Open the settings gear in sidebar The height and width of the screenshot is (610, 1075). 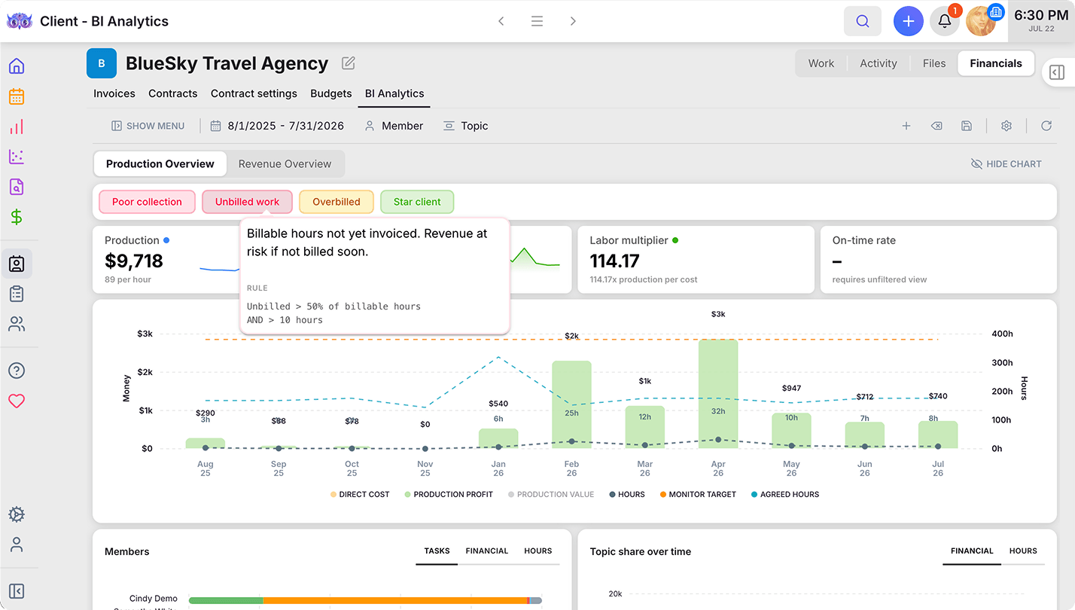(x=17, y=515)
